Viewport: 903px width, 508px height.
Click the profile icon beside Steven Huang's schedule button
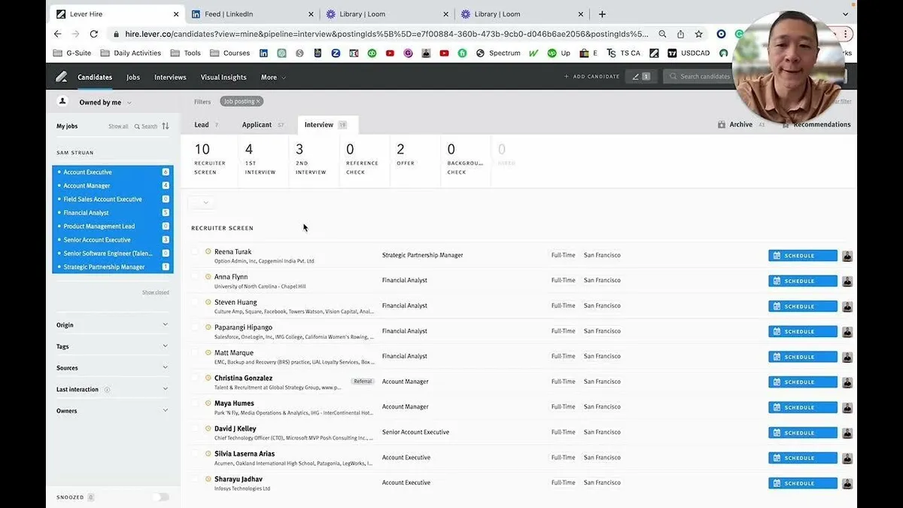(x=847, y=306)
